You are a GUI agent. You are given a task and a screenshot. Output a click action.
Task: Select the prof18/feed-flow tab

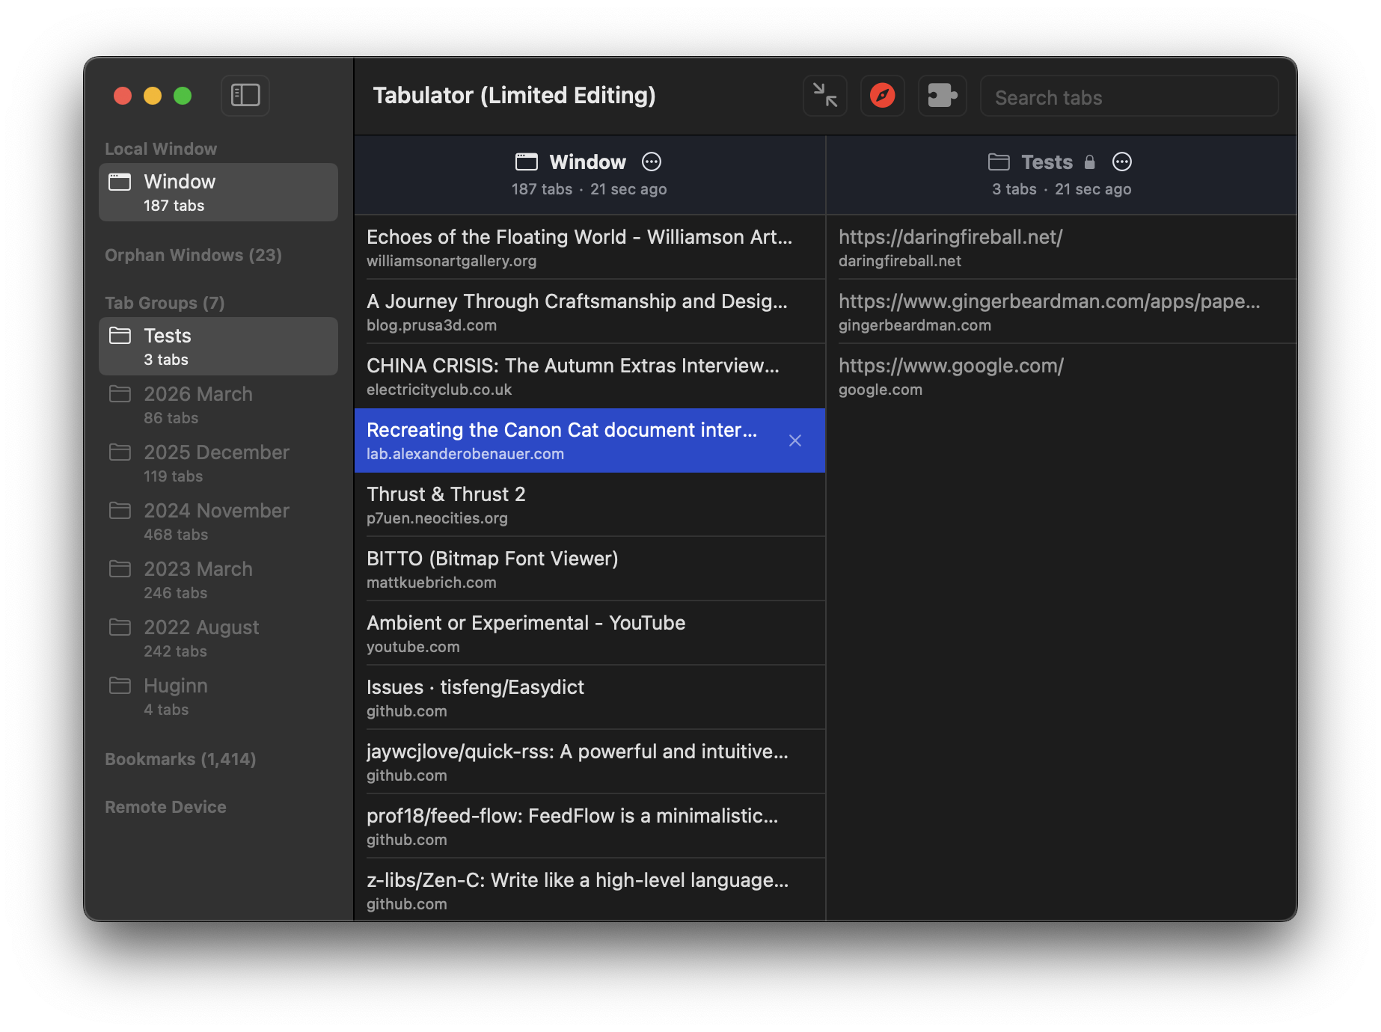[590, 826]
